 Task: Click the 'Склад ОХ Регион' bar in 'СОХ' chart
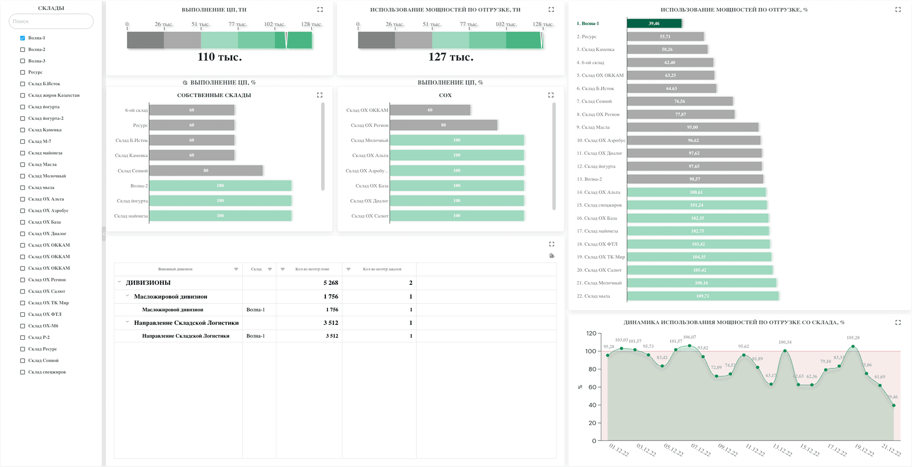pos(443,125)
